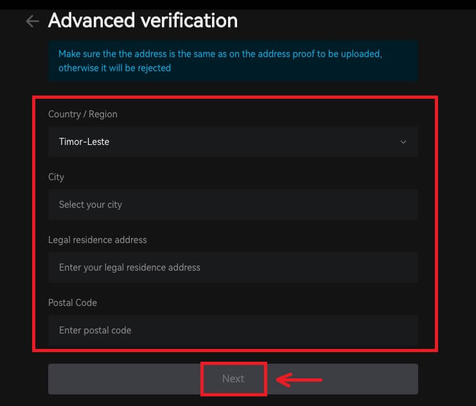
Task: Focus the legal residence address input
Action: [x=233, y=267]
